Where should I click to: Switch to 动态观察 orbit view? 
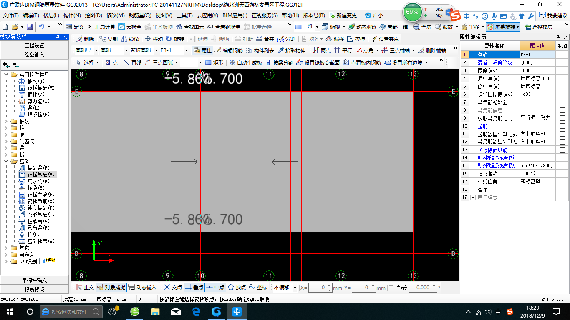point(362,27)
